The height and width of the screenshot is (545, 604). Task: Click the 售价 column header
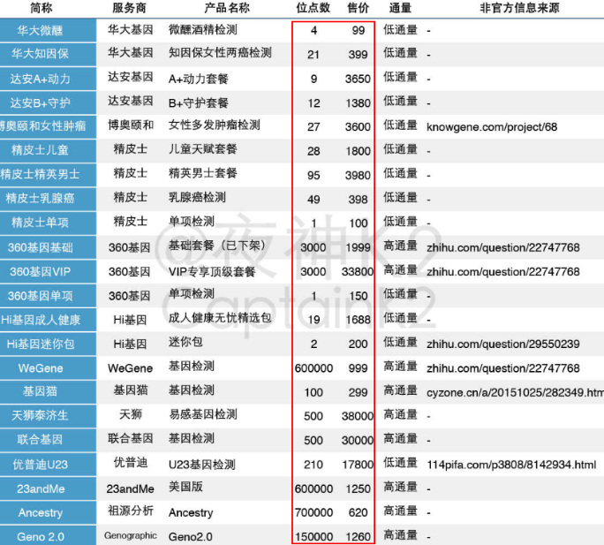[358, 8]
